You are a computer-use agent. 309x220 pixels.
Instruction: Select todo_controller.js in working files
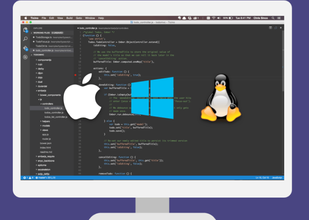click(x=52, y=51)
